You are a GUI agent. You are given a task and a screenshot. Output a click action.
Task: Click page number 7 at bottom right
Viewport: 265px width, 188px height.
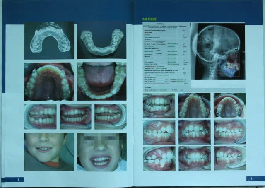pos(252,178)
